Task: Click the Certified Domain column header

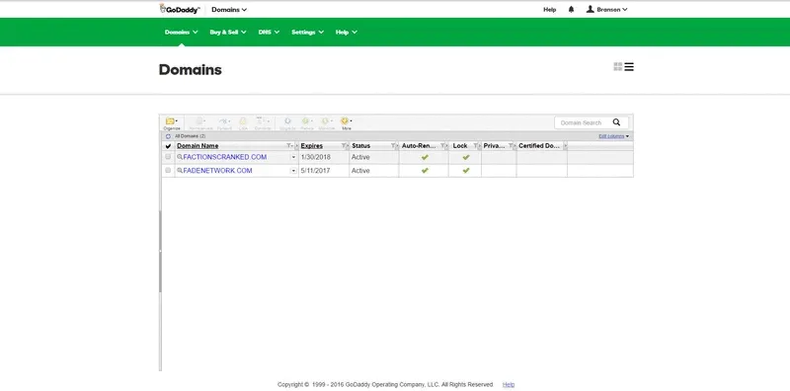Action: pos(539,145)
